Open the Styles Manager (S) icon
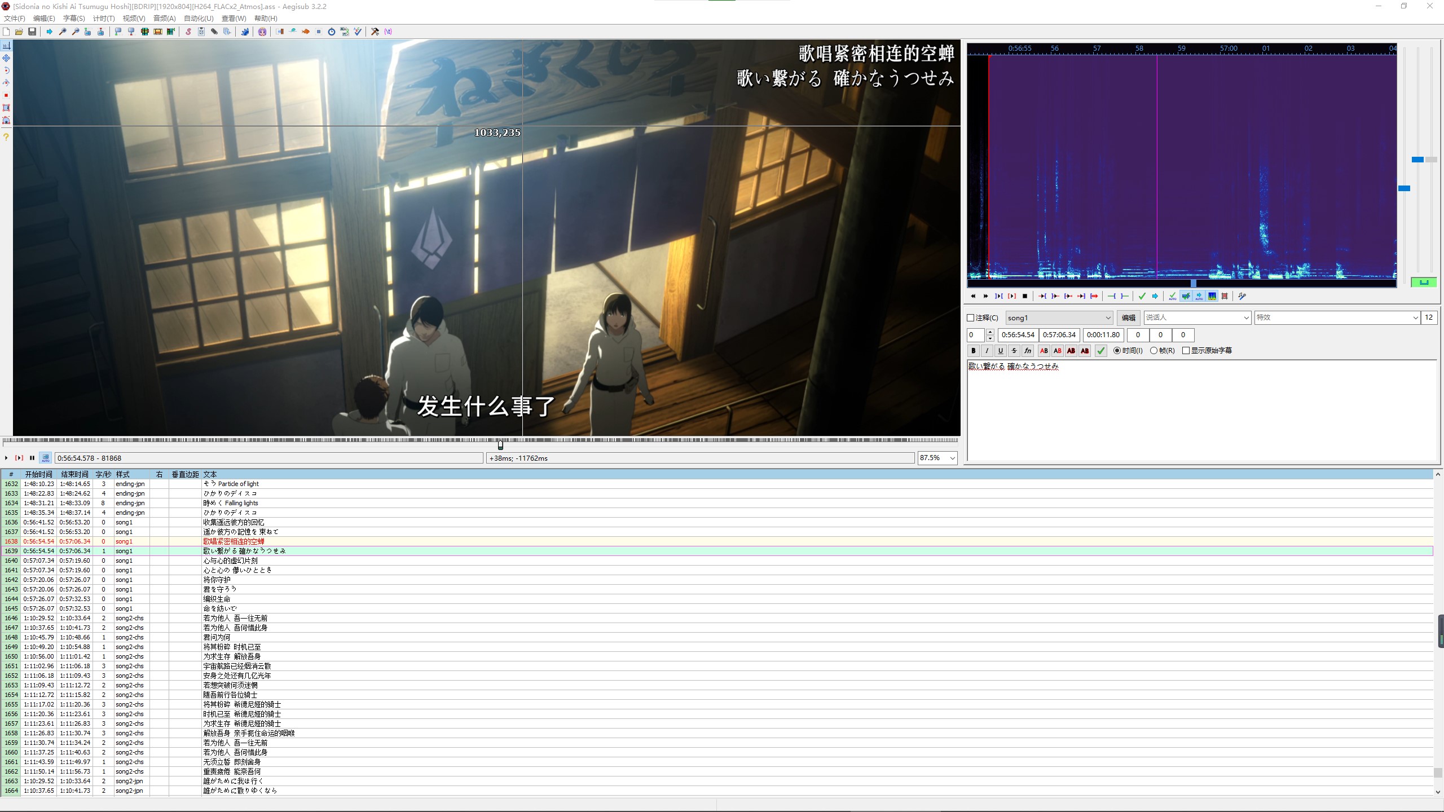1444x812 pixels. 188,32
